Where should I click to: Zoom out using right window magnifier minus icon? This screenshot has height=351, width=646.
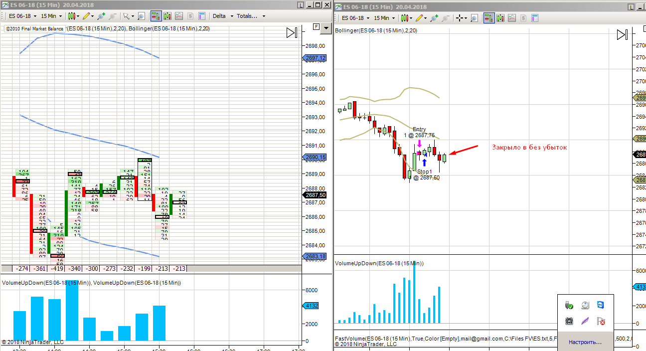tap(445, 18)
